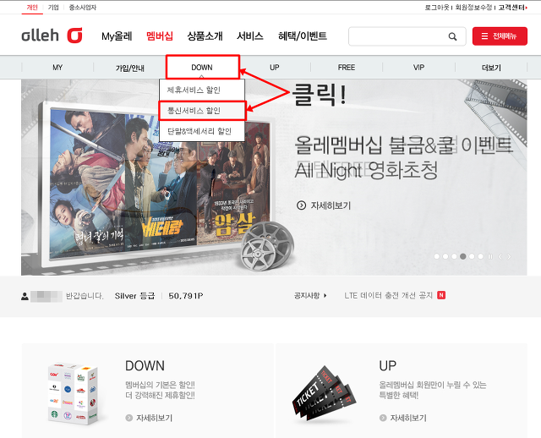Switch to 중소사업자 customer type tab

(83, 8)
